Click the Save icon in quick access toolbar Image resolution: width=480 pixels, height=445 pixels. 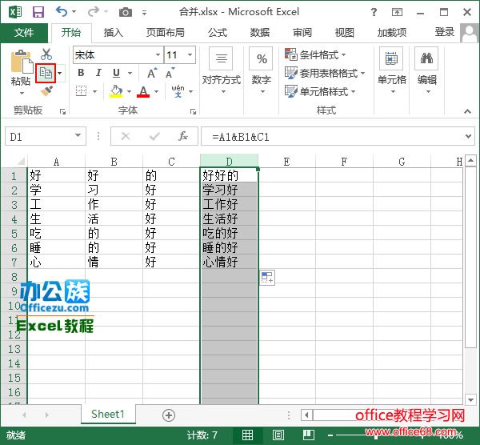(x=38, y=12)
